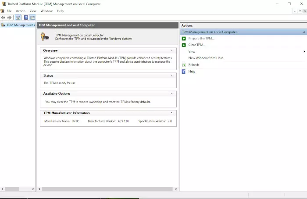Viewport: 307px width, 199px height.
Task: Click right arrow of center pane scrollbar
Action: pos(176,189)
